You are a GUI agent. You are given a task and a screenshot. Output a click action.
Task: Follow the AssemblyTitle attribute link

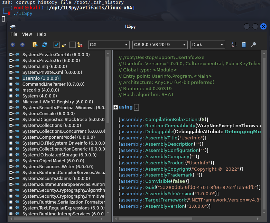[161, 138]
